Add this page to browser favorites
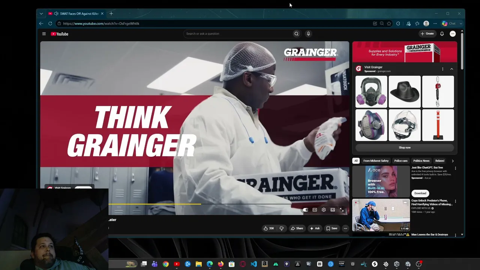Viewport: 480px width, 270px height. pyautogui.click(x=389, y=23)
